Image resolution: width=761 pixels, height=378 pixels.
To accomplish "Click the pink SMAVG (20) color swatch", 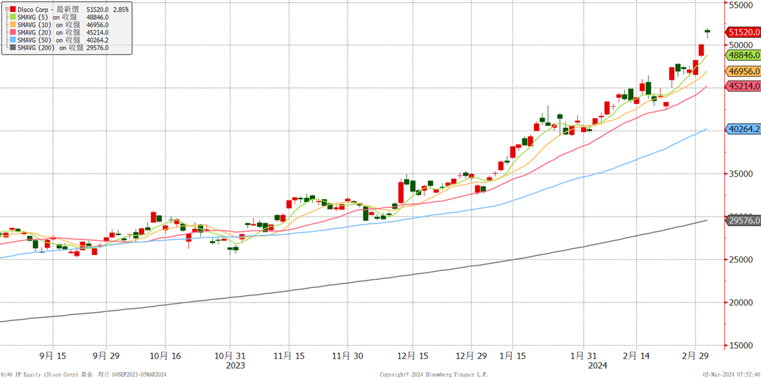I will (12, 32).
